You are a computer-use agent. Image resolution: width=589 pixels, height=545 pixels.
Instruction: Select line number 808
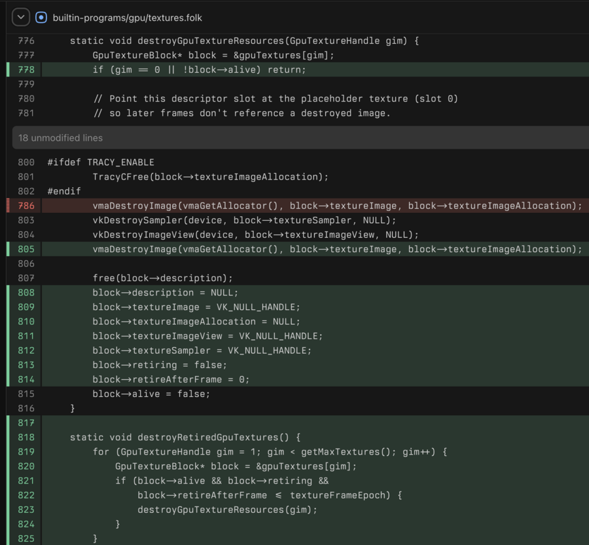coord(26,292)
